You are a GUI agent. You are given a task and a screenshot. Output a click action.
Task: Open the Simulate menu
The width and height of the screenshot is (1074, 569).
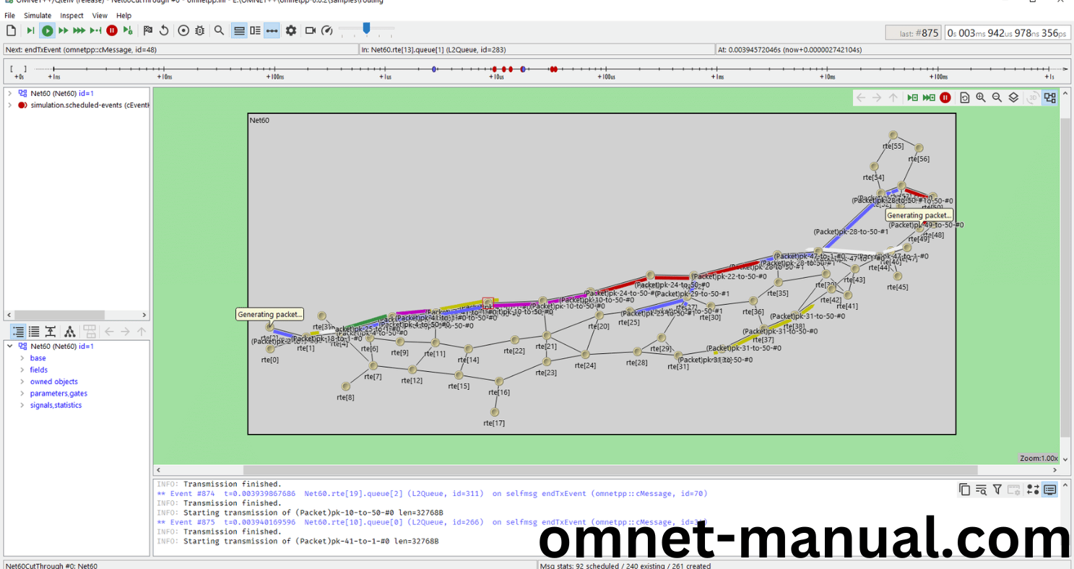click(x=38, y=15)
